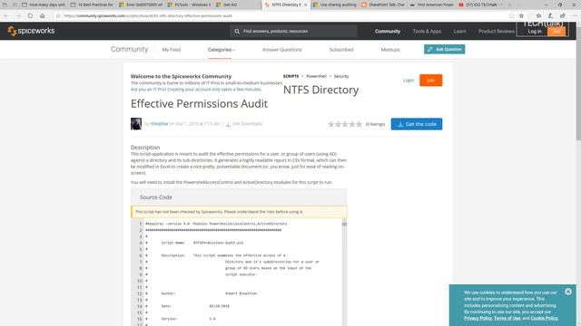Open Product Reviews menu

[x=497, y=32]
